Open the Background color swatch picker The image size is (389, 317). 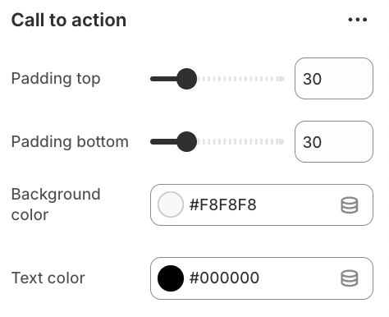click(x=171, y=204)
